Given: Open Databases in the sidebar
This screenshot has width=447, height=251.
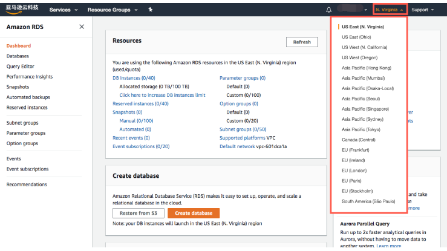Looking at the screenshot, I should pyautogui.click(x=18, y=56).
